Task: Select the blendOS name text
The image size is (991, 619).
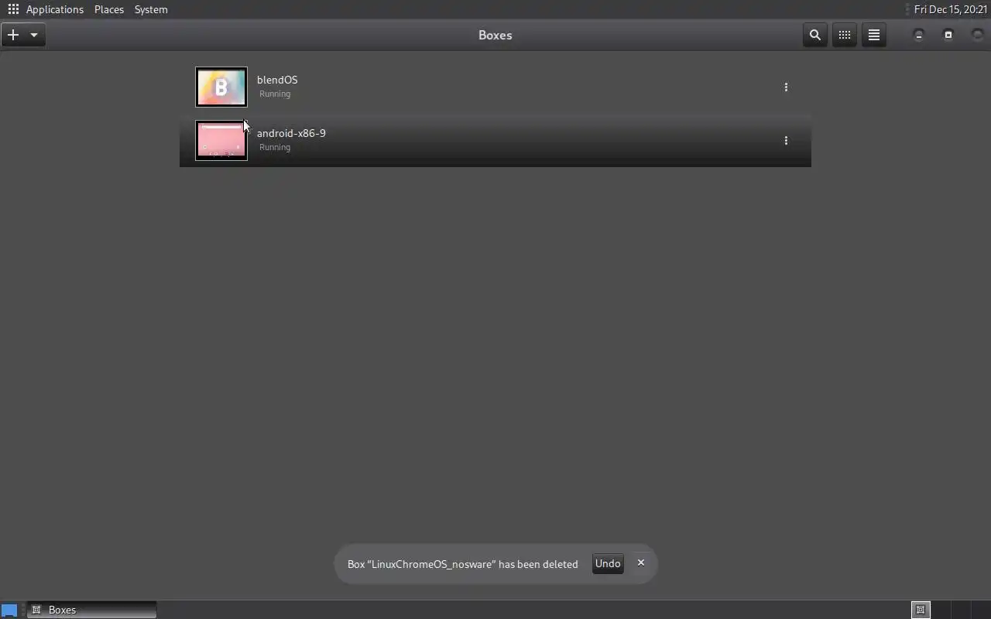Action: [277, 80]
